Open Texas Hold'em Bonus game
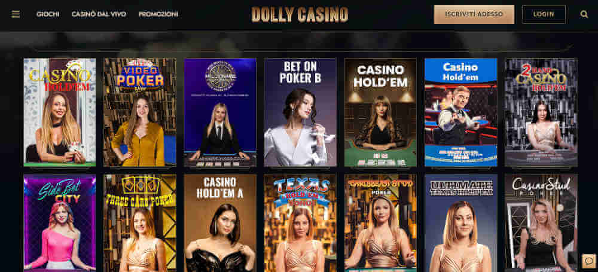The height and width of the screenshot is (272, 598). [x=300, y=223]
